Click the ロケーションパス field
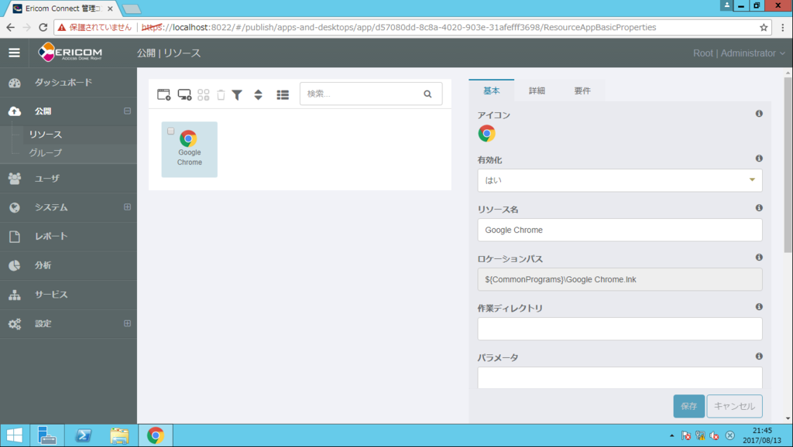 620,279
